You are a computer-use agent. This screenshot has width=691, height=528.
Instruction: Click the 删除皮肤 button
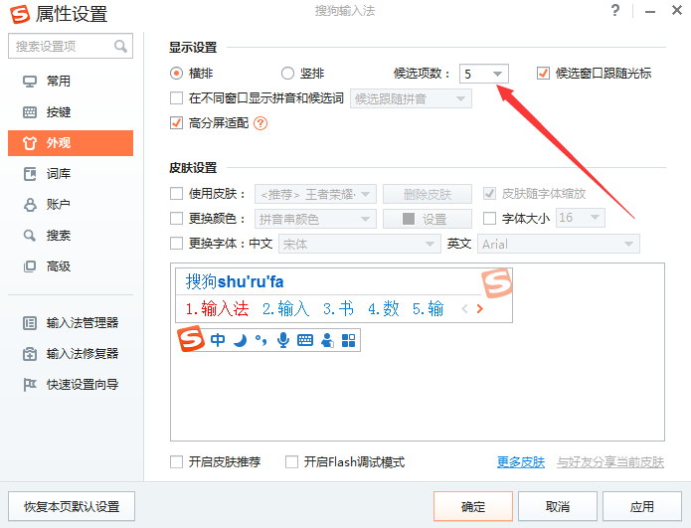[428, 194]
